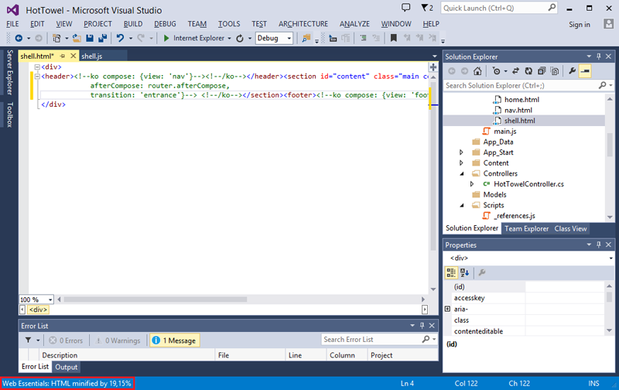Toggle the 0 Warnings filter
This screenshot has height=390, width=619.
tap(117, 340)
